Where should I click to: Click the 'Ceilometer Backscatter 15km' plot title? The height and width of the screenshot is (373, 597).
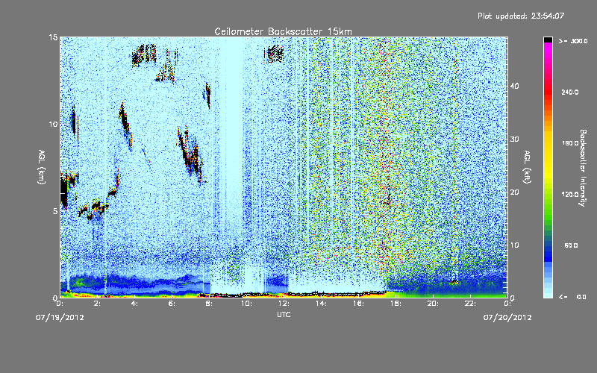tap(283, 31)
